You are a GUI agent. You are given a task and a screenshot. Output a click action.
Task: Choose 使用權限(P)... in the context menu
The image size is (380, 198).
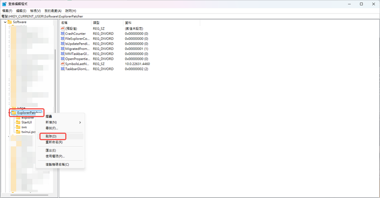[x=60, y=156]
